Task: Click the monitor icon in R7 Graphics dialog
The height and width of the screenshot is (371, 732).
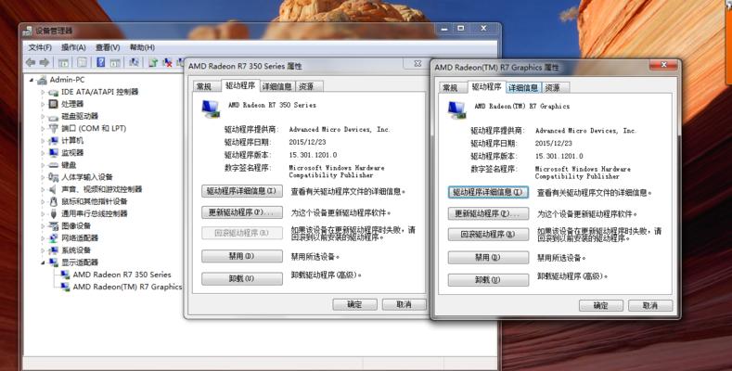Action: point(456,110)
